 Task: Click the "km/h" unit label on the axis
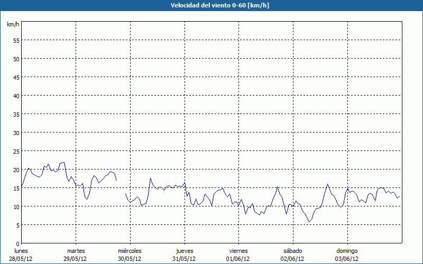[12, 25]
